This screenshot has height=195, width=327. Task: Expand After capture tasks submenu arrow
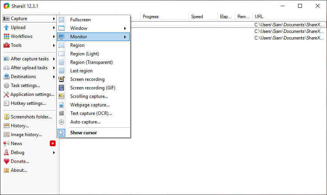tap(54, 59)
